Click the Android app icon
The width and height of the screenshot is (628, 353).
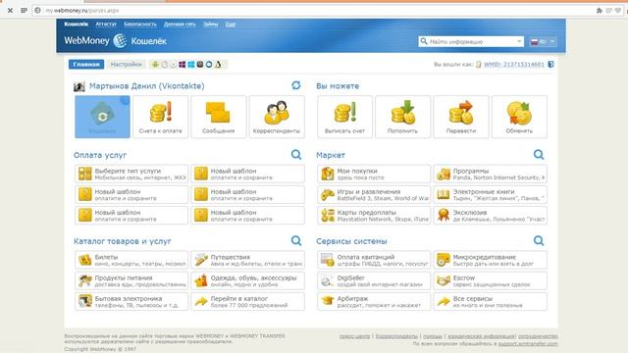155,65
